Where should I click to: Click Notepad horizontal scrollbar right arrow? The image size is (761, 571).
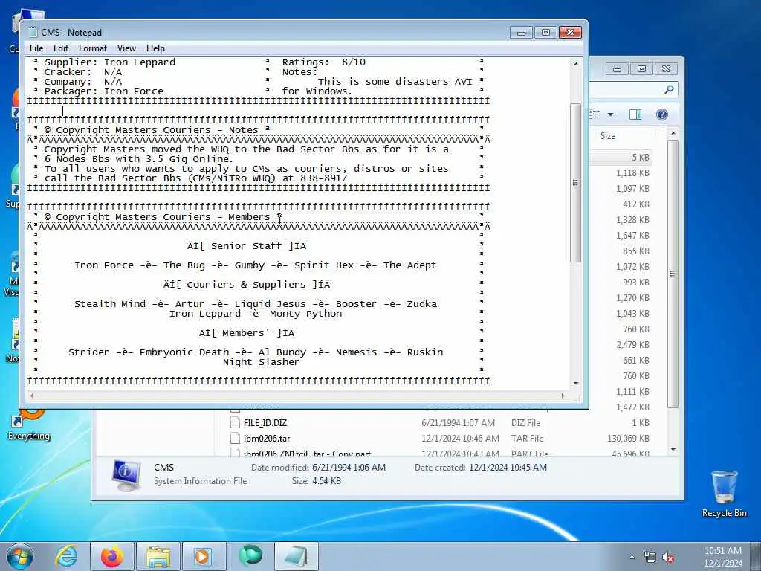click(563, 396)
